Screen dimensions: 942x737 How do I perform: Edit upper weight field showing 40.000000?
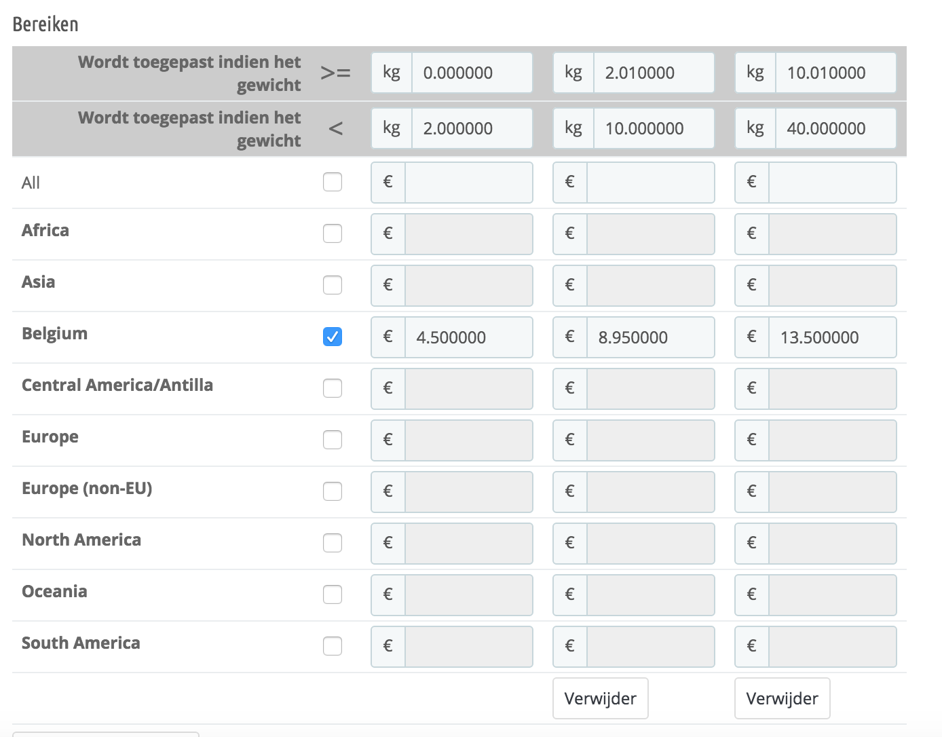[835, 128]
